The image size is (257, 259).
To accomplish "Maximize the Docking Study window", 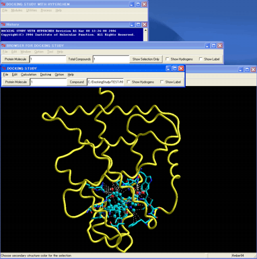I will click(175, 69).
